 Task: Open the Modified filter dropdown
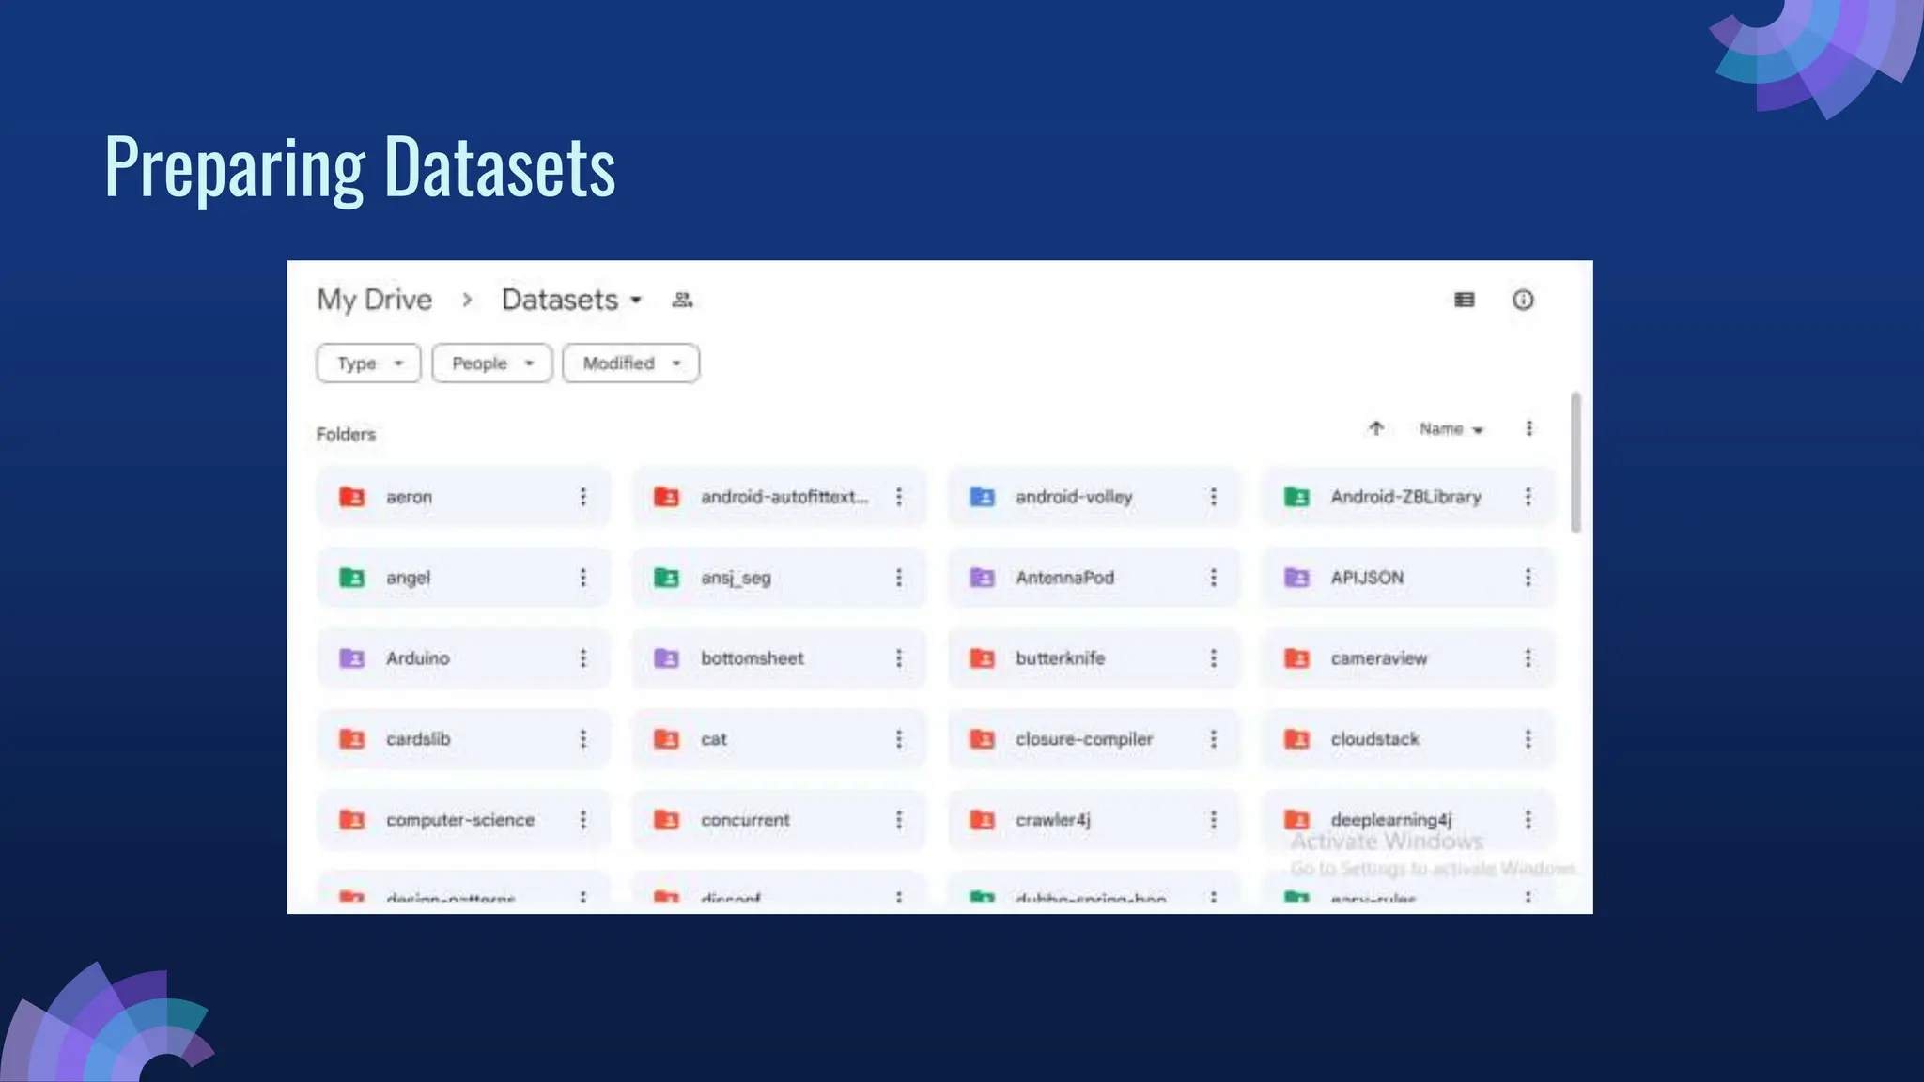630,363
